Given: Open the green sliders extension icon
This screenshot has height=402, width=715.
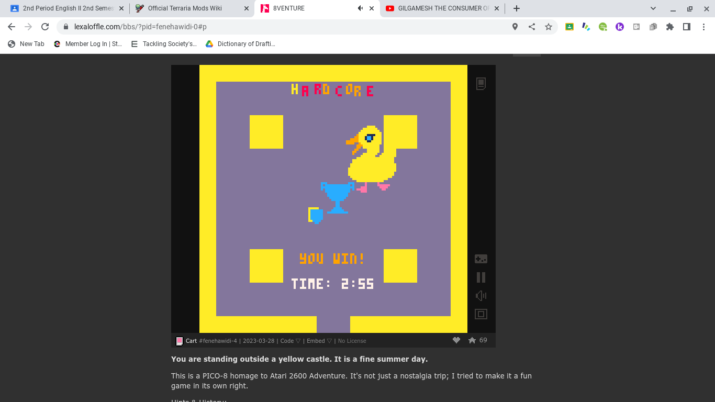Looking at the screenshot, I should click(603, 27).
